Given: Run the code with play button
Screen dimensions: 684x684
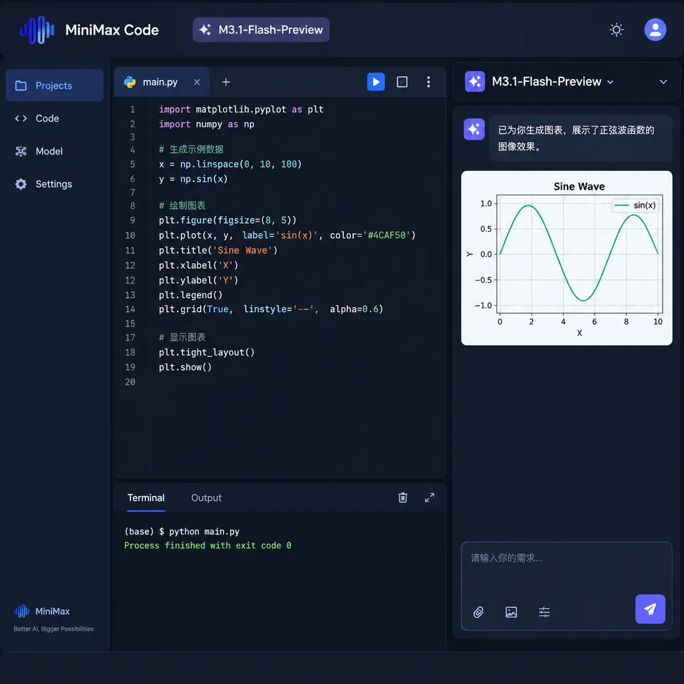Looking at the screenshot, I should click(375, 82).
